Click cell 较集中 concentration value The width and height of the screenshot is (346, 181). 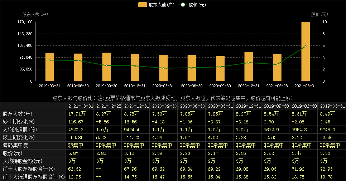coord(76,145)
